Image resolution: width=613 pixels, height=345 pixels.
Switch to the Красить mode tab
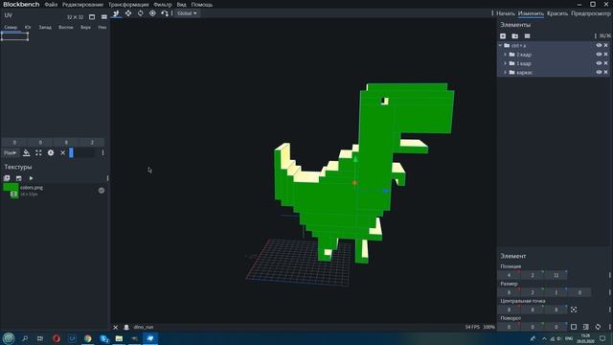tap(557, 13)
